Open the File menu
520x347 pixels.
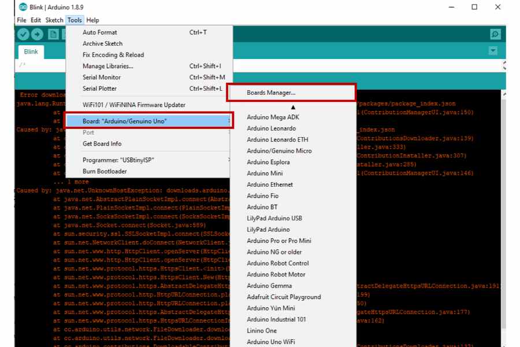21,20
